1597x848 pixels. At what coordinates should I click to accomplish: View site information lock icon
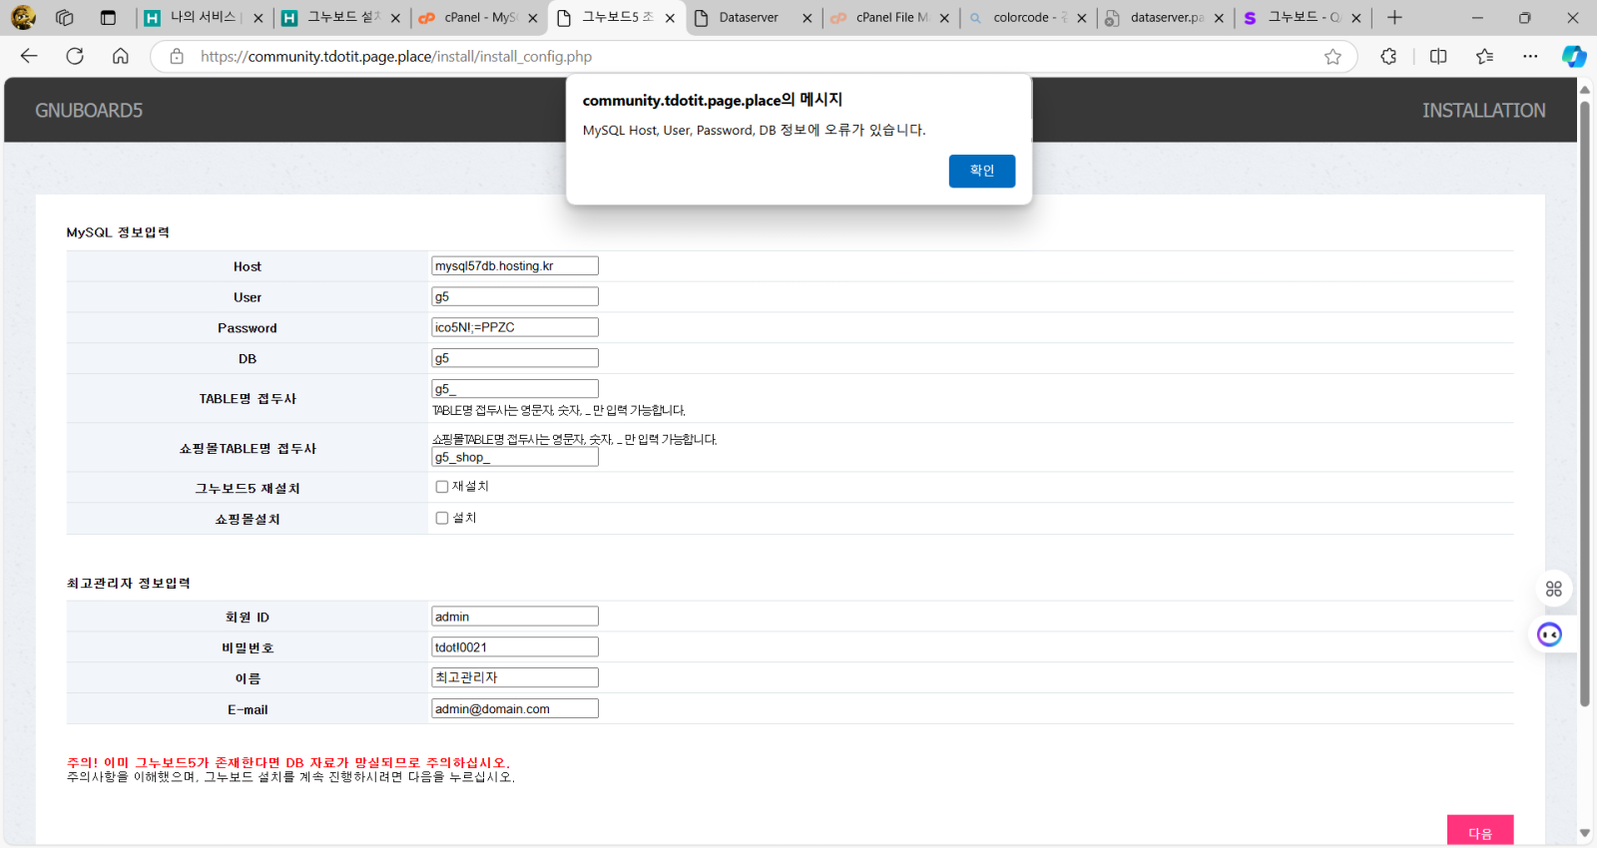point(177,57)
